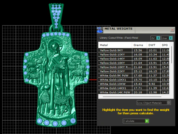
Task: Click the 25.12 grams value
Action: pos(138,71)
